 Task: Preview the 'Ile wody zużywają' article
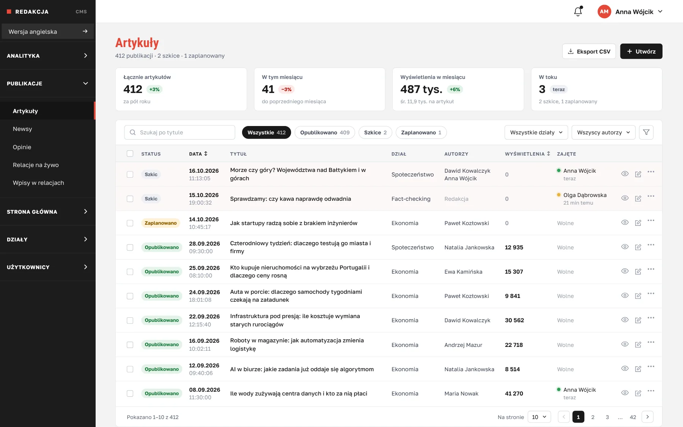click(x=625, y=393)
